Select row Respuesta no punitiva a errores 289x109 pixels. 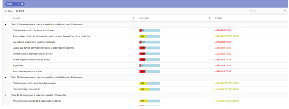149,71
